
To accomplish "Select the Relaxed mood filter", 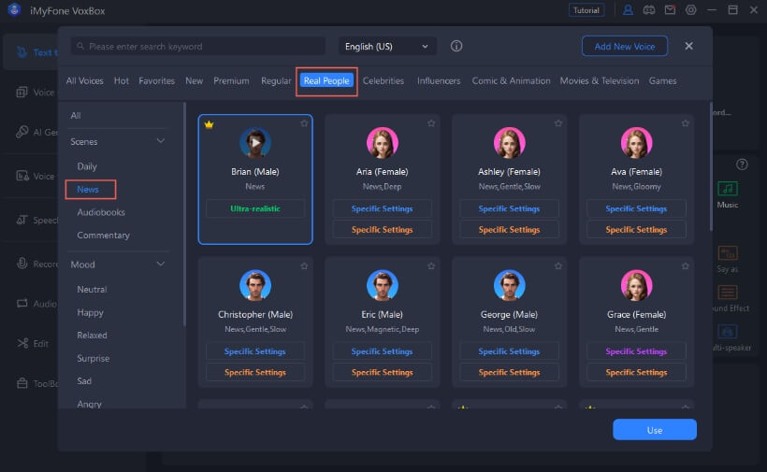I will click(92, 336).
